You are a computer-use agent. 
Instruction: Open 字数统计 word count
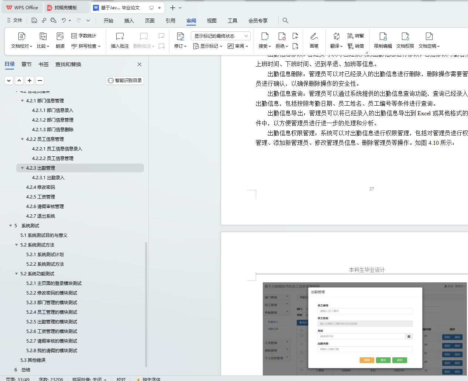[84, 36]
